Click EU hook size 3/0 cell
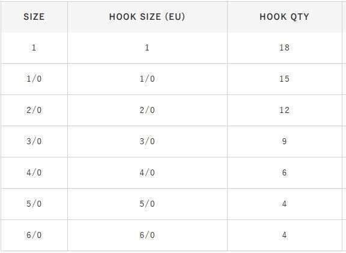 click(147, 141)
